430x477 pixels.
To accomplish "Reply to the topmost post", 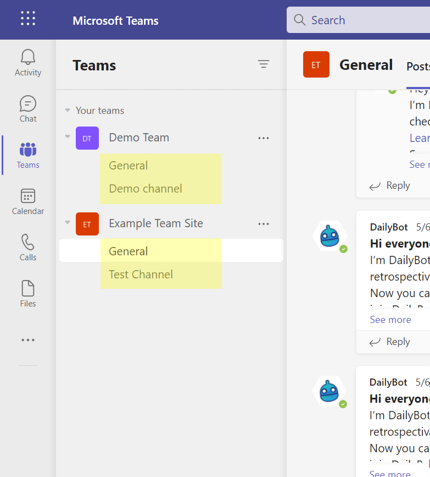I will pyautogui.click(x=389, y=185).
